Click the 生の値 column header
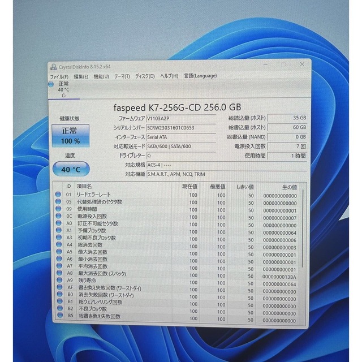 tap(289, 187)
